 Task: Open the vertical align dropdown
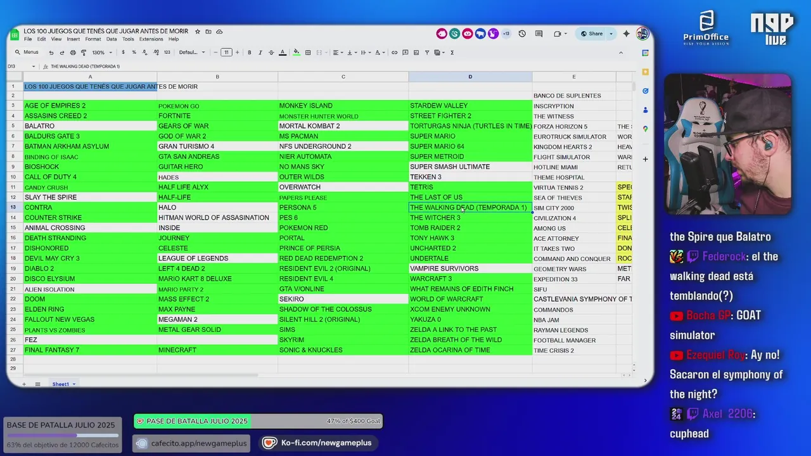(x=352, y=53)
